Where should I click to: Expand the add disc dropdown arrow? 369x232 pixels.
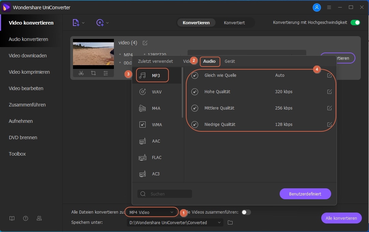coord(107,23)
